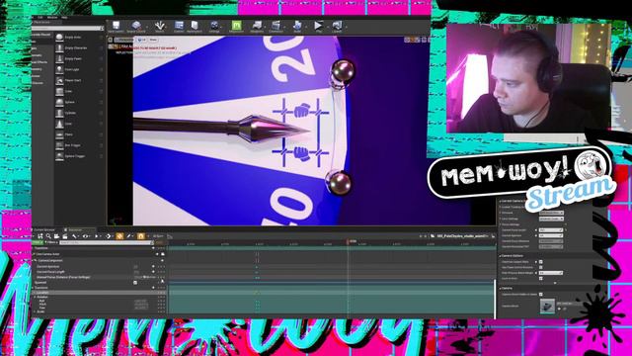
Task: Select the Cylinder primitive
Action: 79,113
